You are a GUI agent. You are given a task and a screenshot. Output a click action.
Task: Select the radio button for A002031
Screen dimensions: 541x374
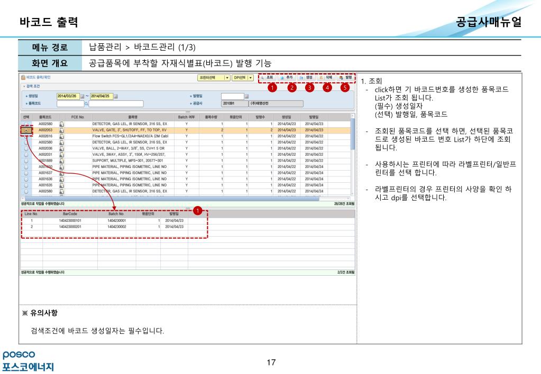pos(26,154)
